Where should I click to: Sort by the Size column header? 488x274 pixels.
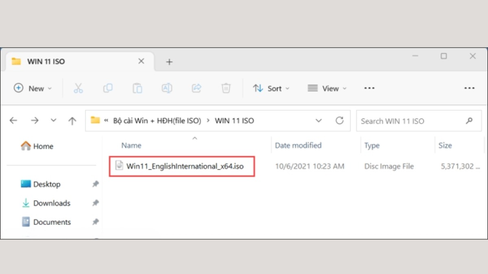(445, 145)
